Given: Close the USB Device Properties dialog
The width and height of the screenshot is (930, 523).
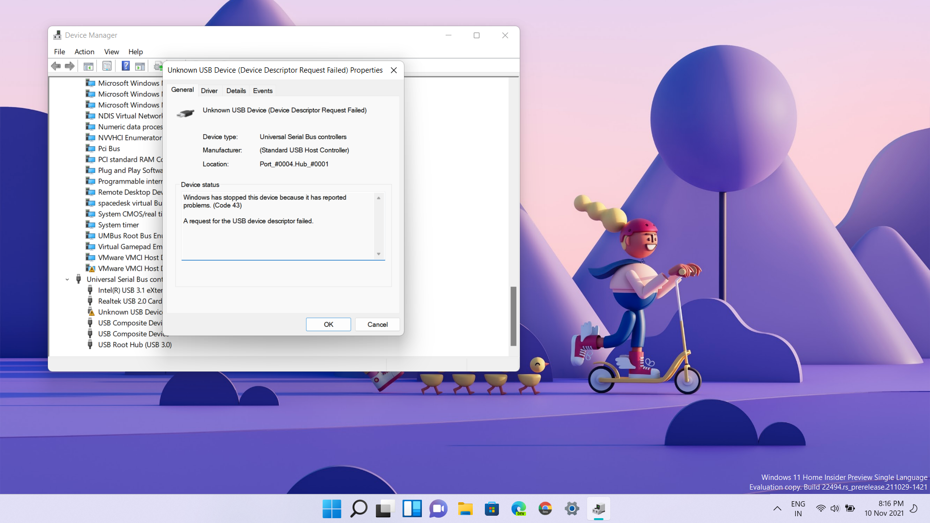Looking at the screenshot, I should point(394,70).
